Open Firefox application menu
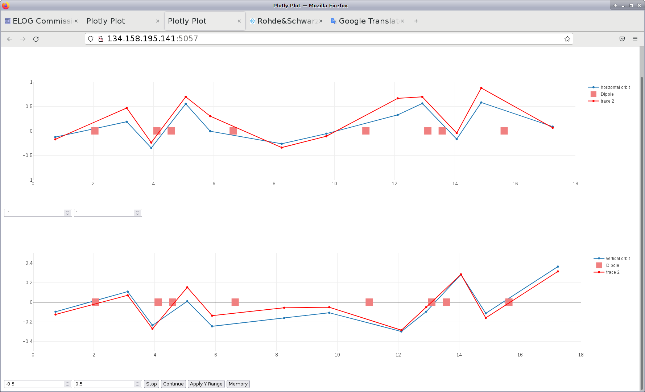 635,39
